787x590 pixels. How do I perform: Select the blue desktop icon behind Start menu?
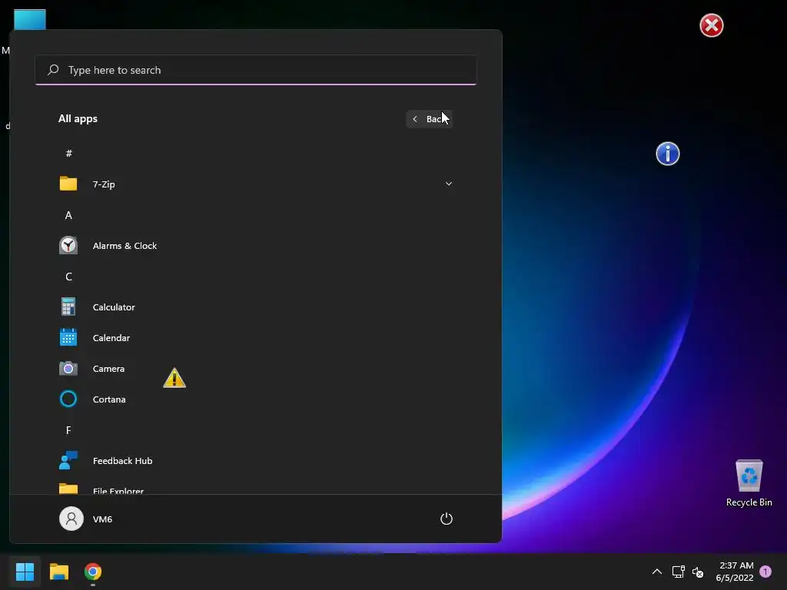click(x=30, y=19)
